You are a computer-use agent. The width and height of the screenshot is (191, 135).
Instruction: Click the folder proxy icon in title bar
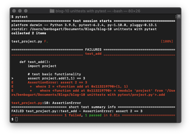pos(52,11)
